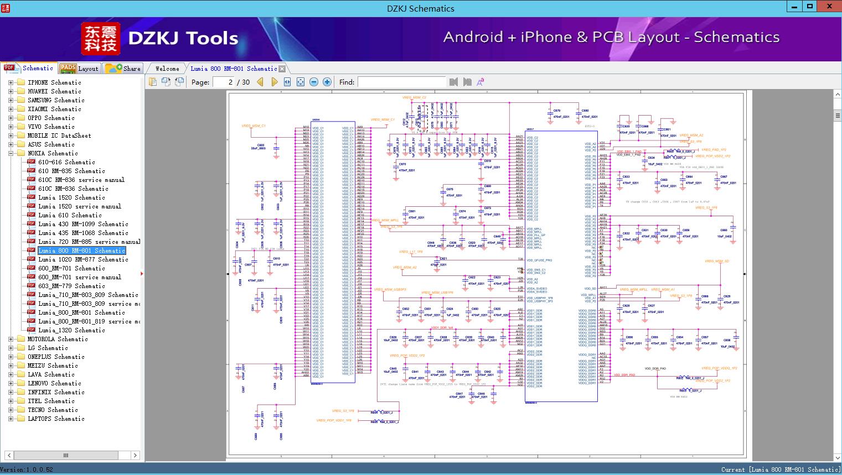Go to the next page
This screenshot has width=842, height=475.
click(274, 82)
